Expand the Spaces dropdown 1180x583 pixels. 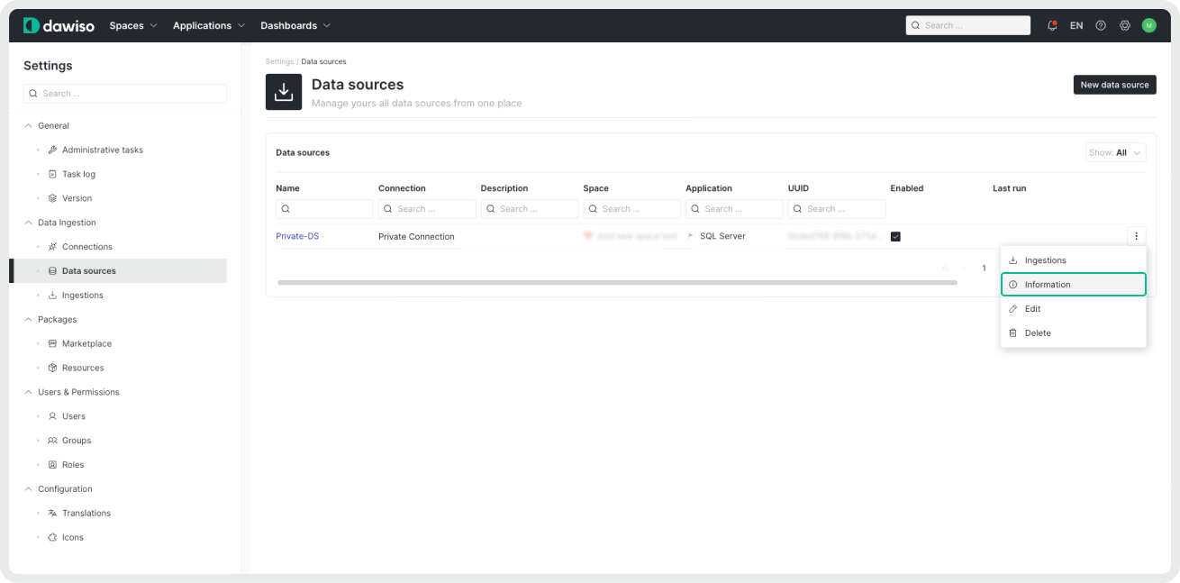(x=133, y=25)
